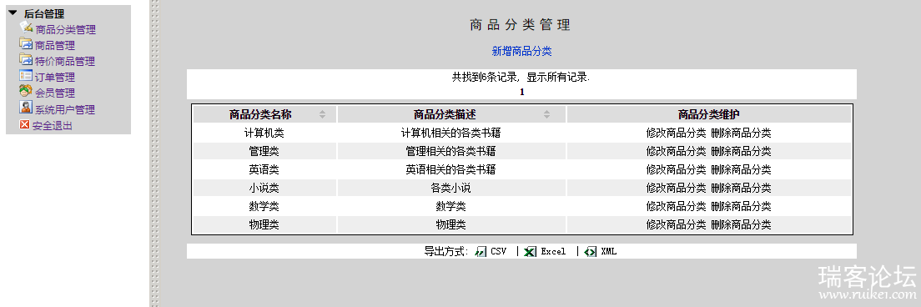This screenshot has height=307, width=921.
Task: Click page number 1 in pagination
Action: [x=521, y=92]
